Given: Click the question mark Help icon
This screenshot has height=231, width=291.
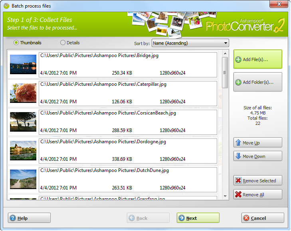Looking at the screenshot, I should 13,218.
